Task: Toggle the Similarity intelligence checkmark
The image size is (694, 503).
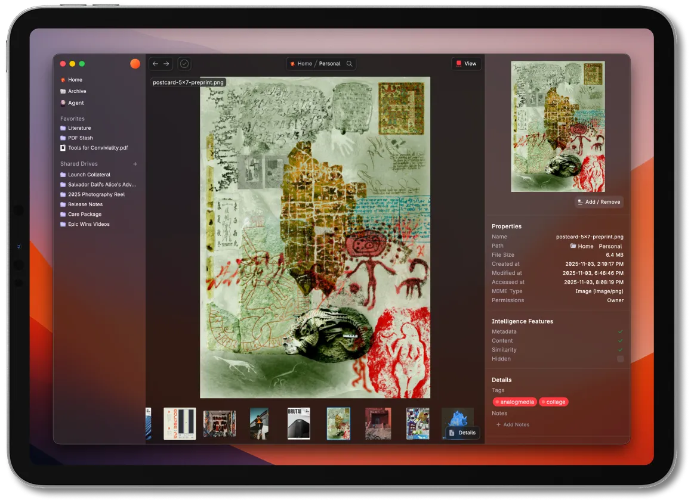Action: coord(620,350)
